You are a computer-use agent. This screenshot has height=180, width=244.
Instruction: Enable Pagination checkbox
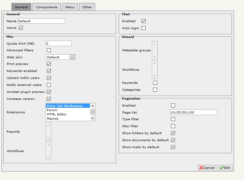pos(173,106)
